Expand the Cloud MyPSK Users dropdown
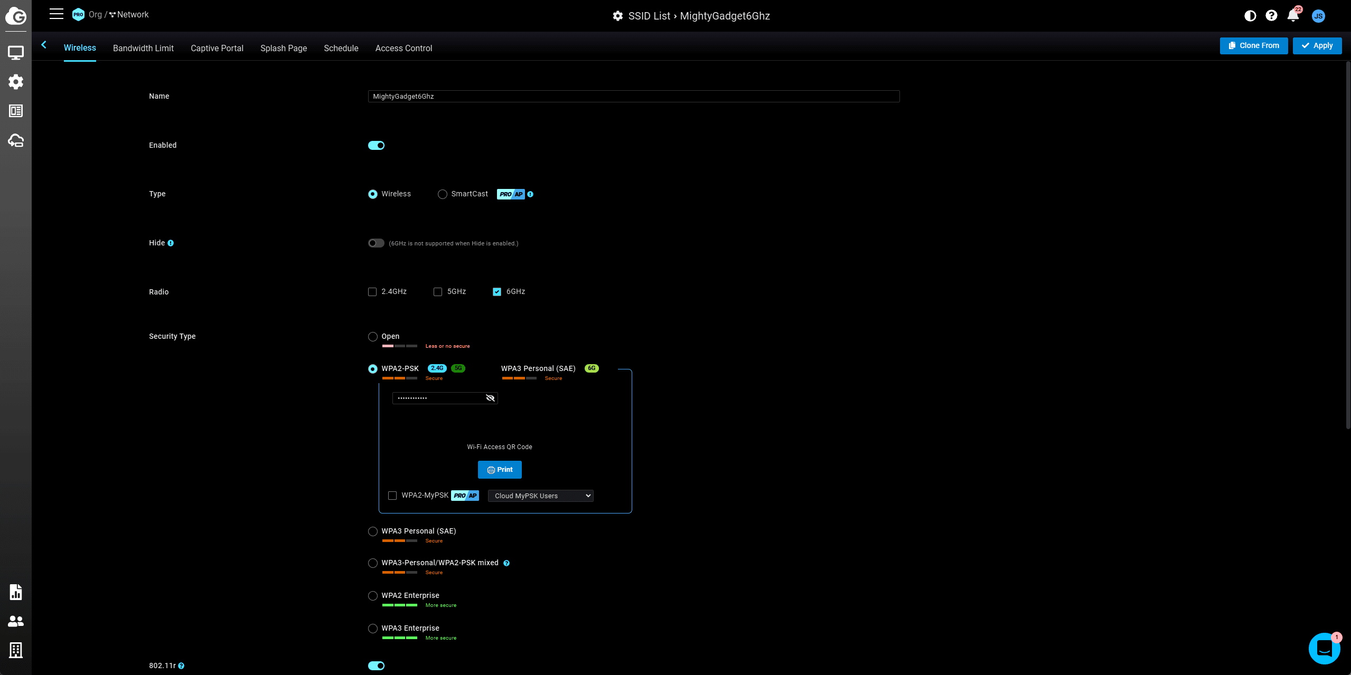Viewport: 1351px width, 675px height. coord(540,496)
